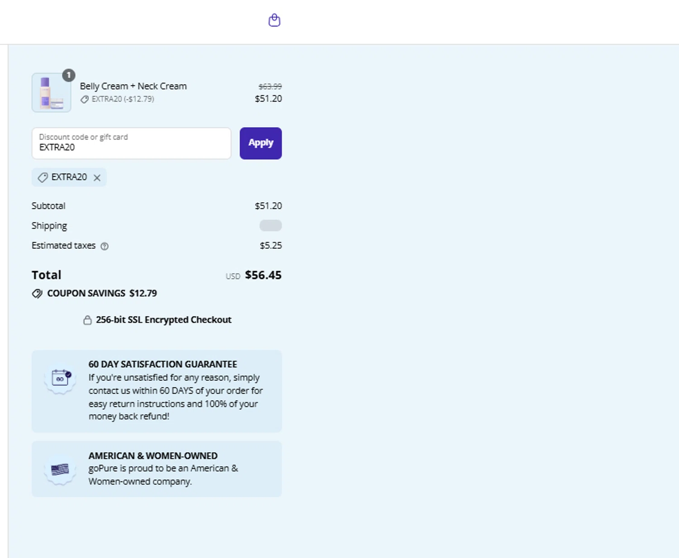Click the Subtotal label
Screen dimensions: 679x558
click(48, 206)
